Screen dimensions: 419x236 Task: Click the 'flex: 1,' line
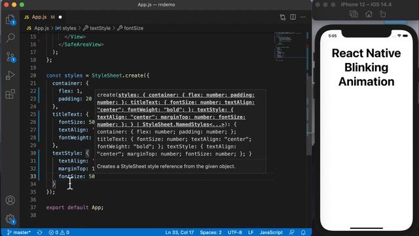(x=71, y=91)
